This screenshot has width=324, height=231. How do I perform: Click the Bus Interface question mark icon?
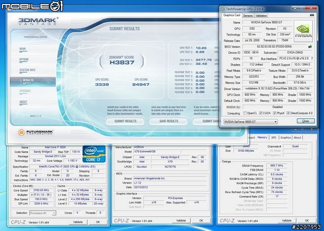pyautogui.click(x=312, y=59)
